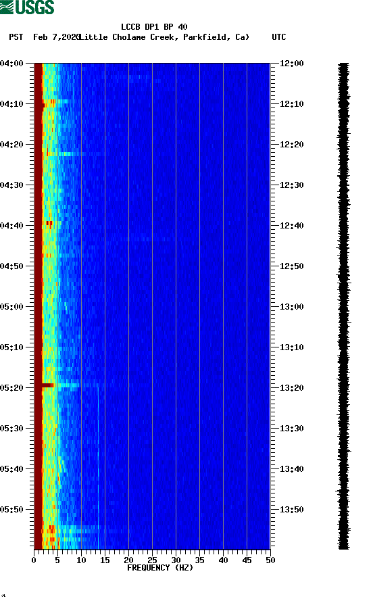
Task: Click the 0 Hz frequency tick label
Action: (34, 560)
